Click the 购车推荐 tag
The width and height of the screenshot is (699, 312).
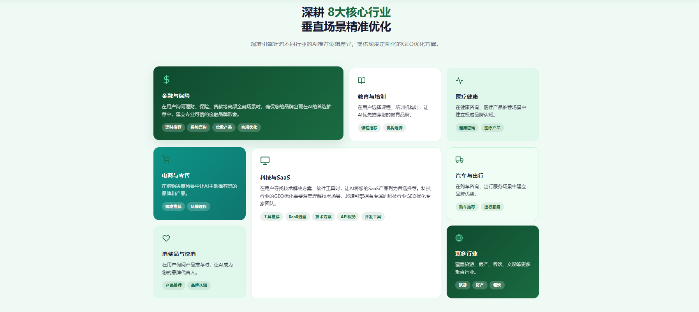point(467,207)
